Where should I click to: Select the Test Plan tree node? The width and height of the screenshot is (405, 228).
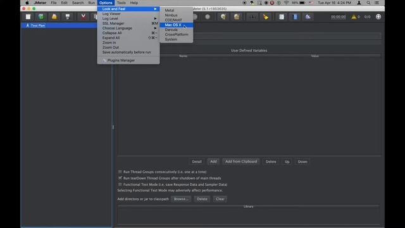pyautogui.click(x=38, y=25)
